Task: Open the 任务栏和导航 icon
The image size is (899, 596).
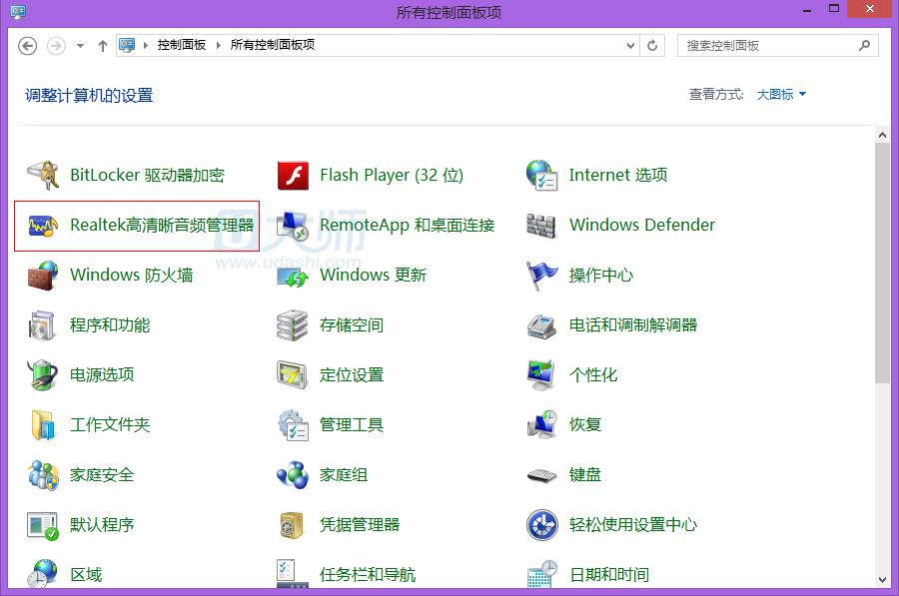Action: coord(293,574)
